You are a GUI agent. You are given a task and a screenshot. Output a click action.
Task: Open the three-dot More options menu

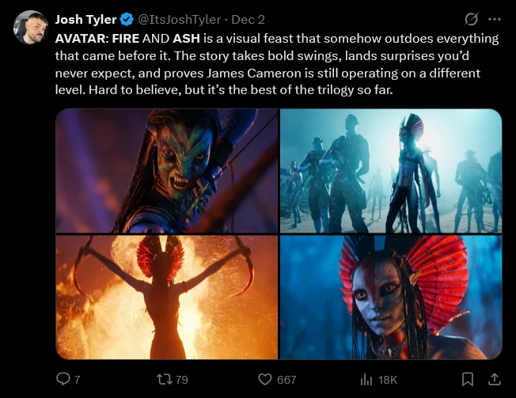pos(495,19)
